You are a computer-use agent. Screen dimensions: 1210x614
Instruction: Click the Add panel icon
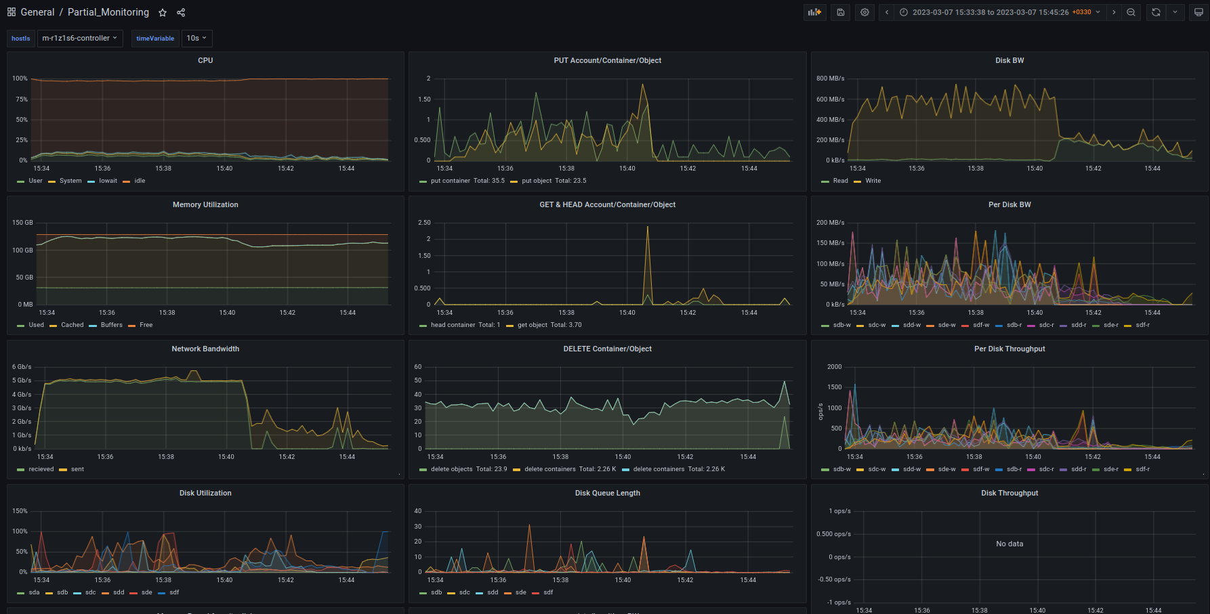click(814, 12)
